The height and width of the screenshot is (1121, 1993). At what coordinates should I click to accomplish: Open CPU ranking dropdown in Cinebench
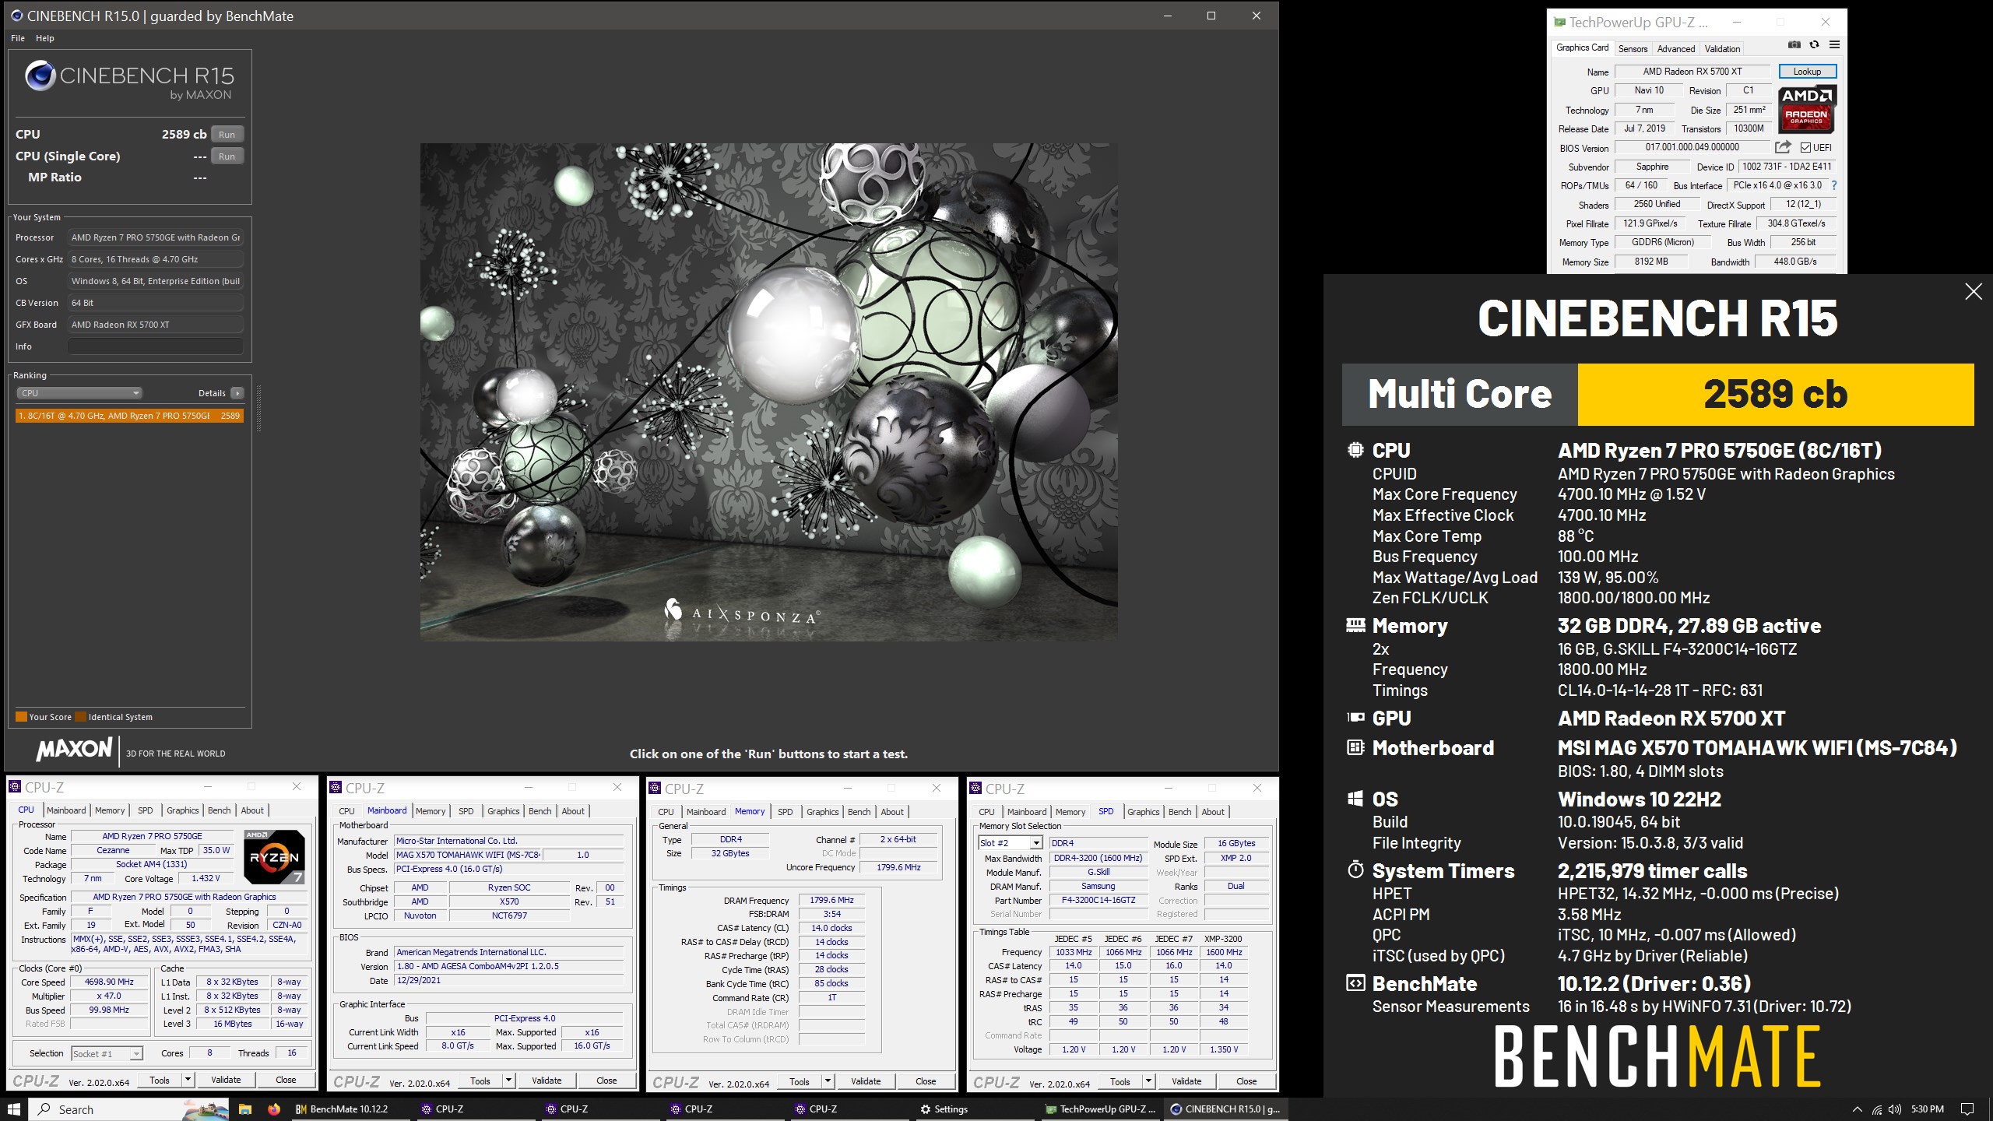tap(79, 393)
